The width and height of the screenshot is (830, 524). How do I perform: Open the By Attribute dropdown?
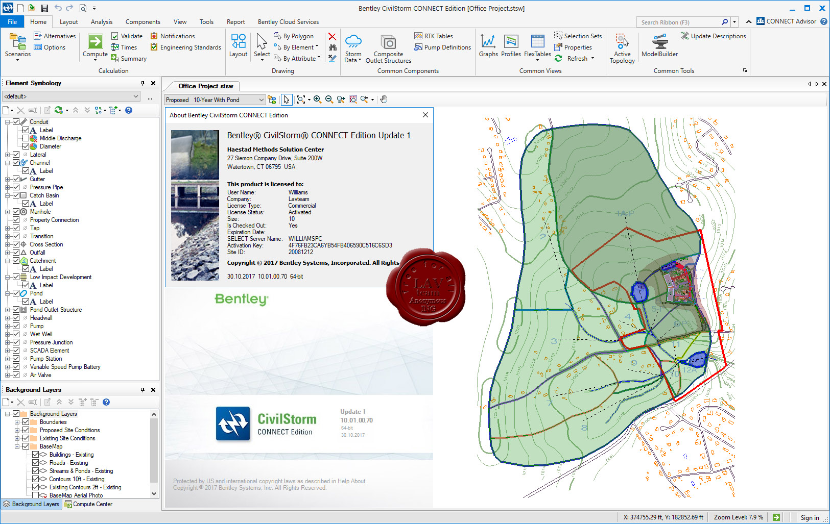click(297, 59)
